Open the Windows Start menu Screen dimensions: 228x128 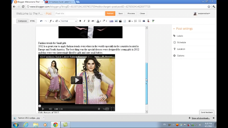16,125
